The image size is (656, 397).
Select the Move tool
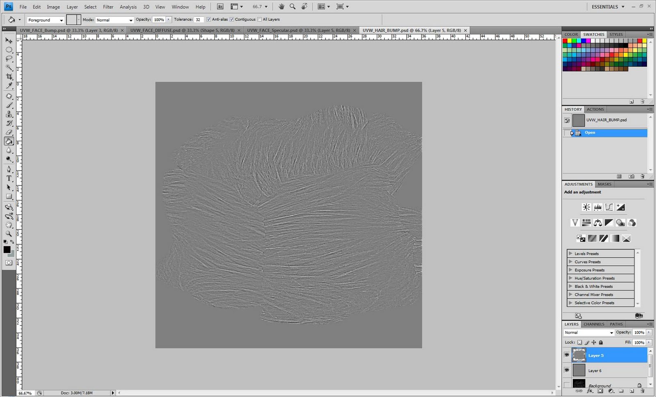tap(9, 41)
